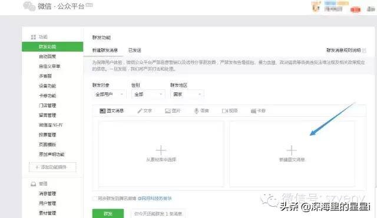
Task: Open 微信连Wi-Fi in the sidebar
Action: pos(51,125)
